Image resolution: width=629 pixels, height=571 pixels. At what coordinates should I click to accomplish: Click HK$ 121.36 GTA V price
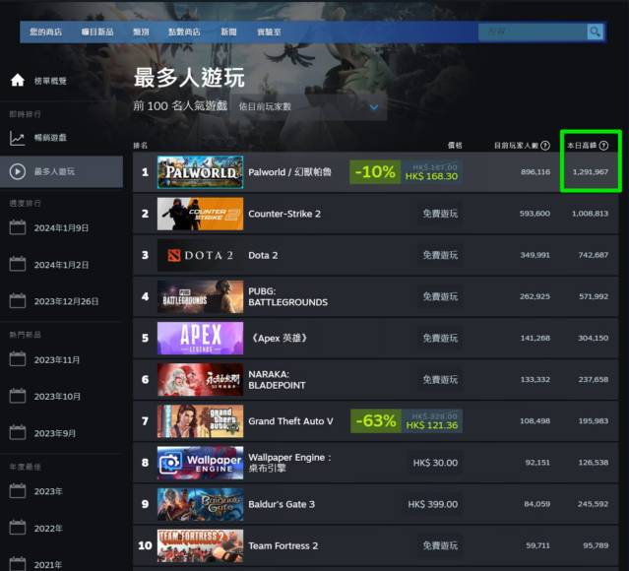point(432,425)
